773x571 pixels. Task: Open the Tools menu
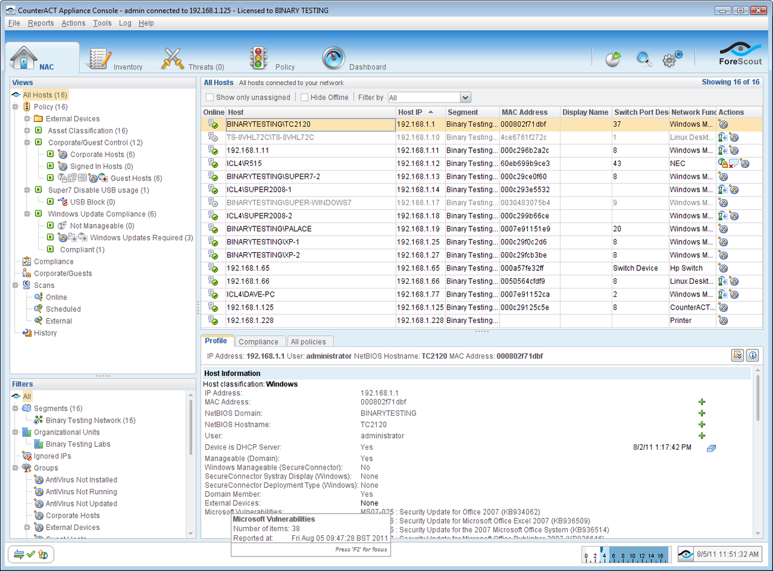tap(102, 23)
